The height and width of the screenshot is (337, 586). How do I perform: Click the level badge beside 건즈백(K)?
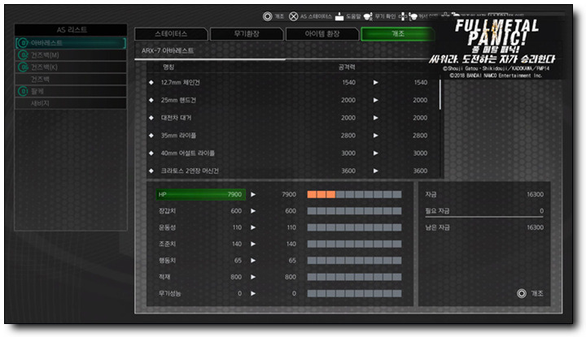click(x=23, y=67)
